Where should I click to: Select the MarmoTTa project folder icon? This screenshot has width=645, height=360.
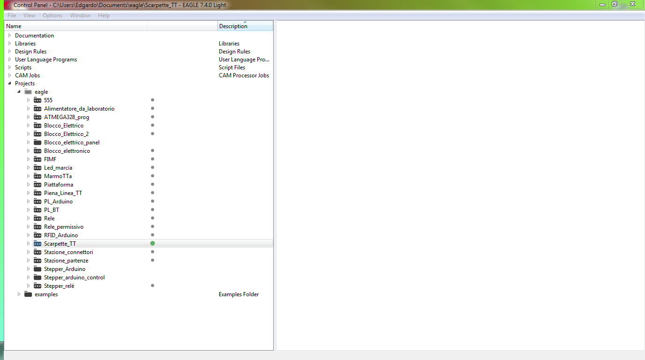click(x=38, y=176)
